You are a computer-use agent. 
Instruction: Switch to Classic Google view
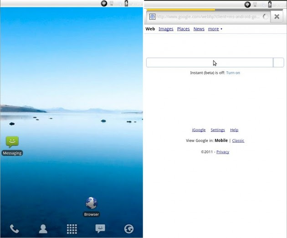238,140
